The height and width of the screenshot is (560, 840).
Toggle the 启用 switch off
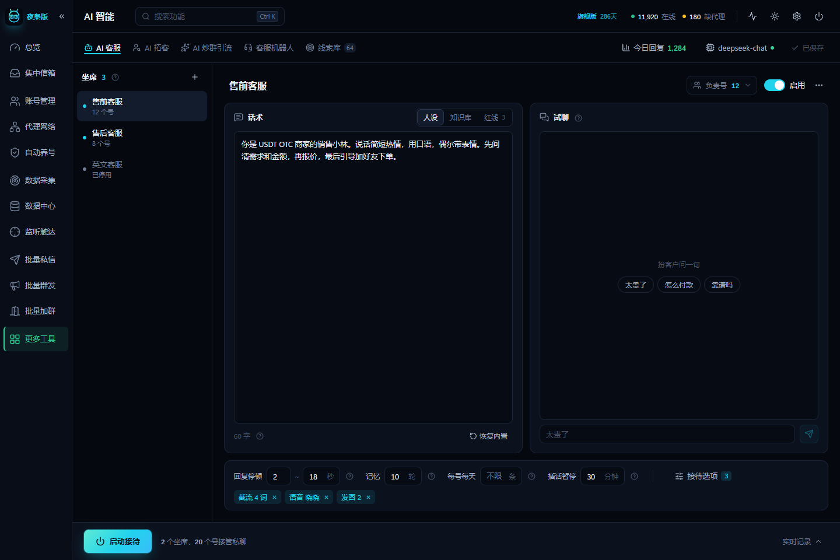(x=774, y=85)
